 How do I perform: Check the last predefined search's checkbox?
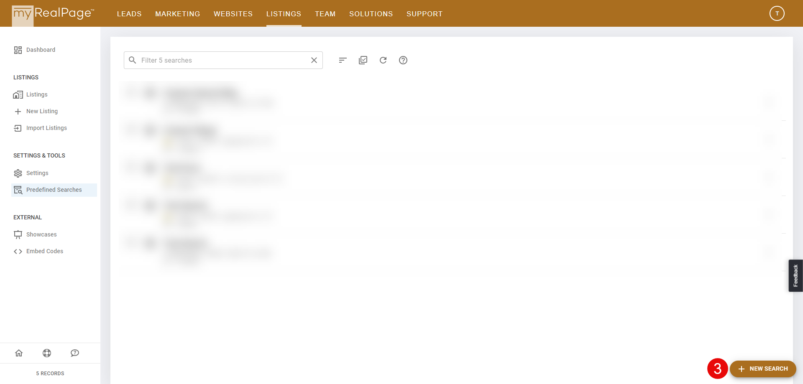(130, 243)
